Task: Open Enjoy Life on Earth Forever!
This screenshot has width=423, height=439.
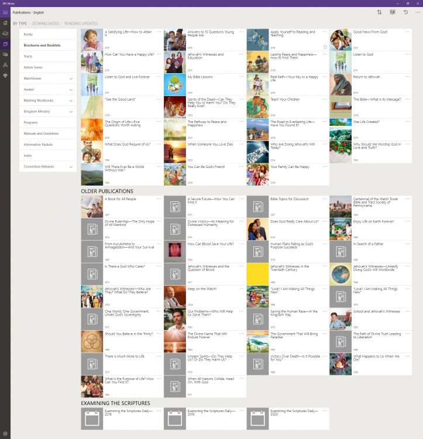Action: [371, 229]
